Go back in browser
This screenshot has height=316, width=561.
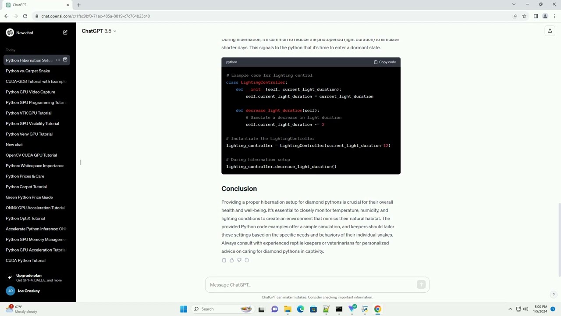6,16
